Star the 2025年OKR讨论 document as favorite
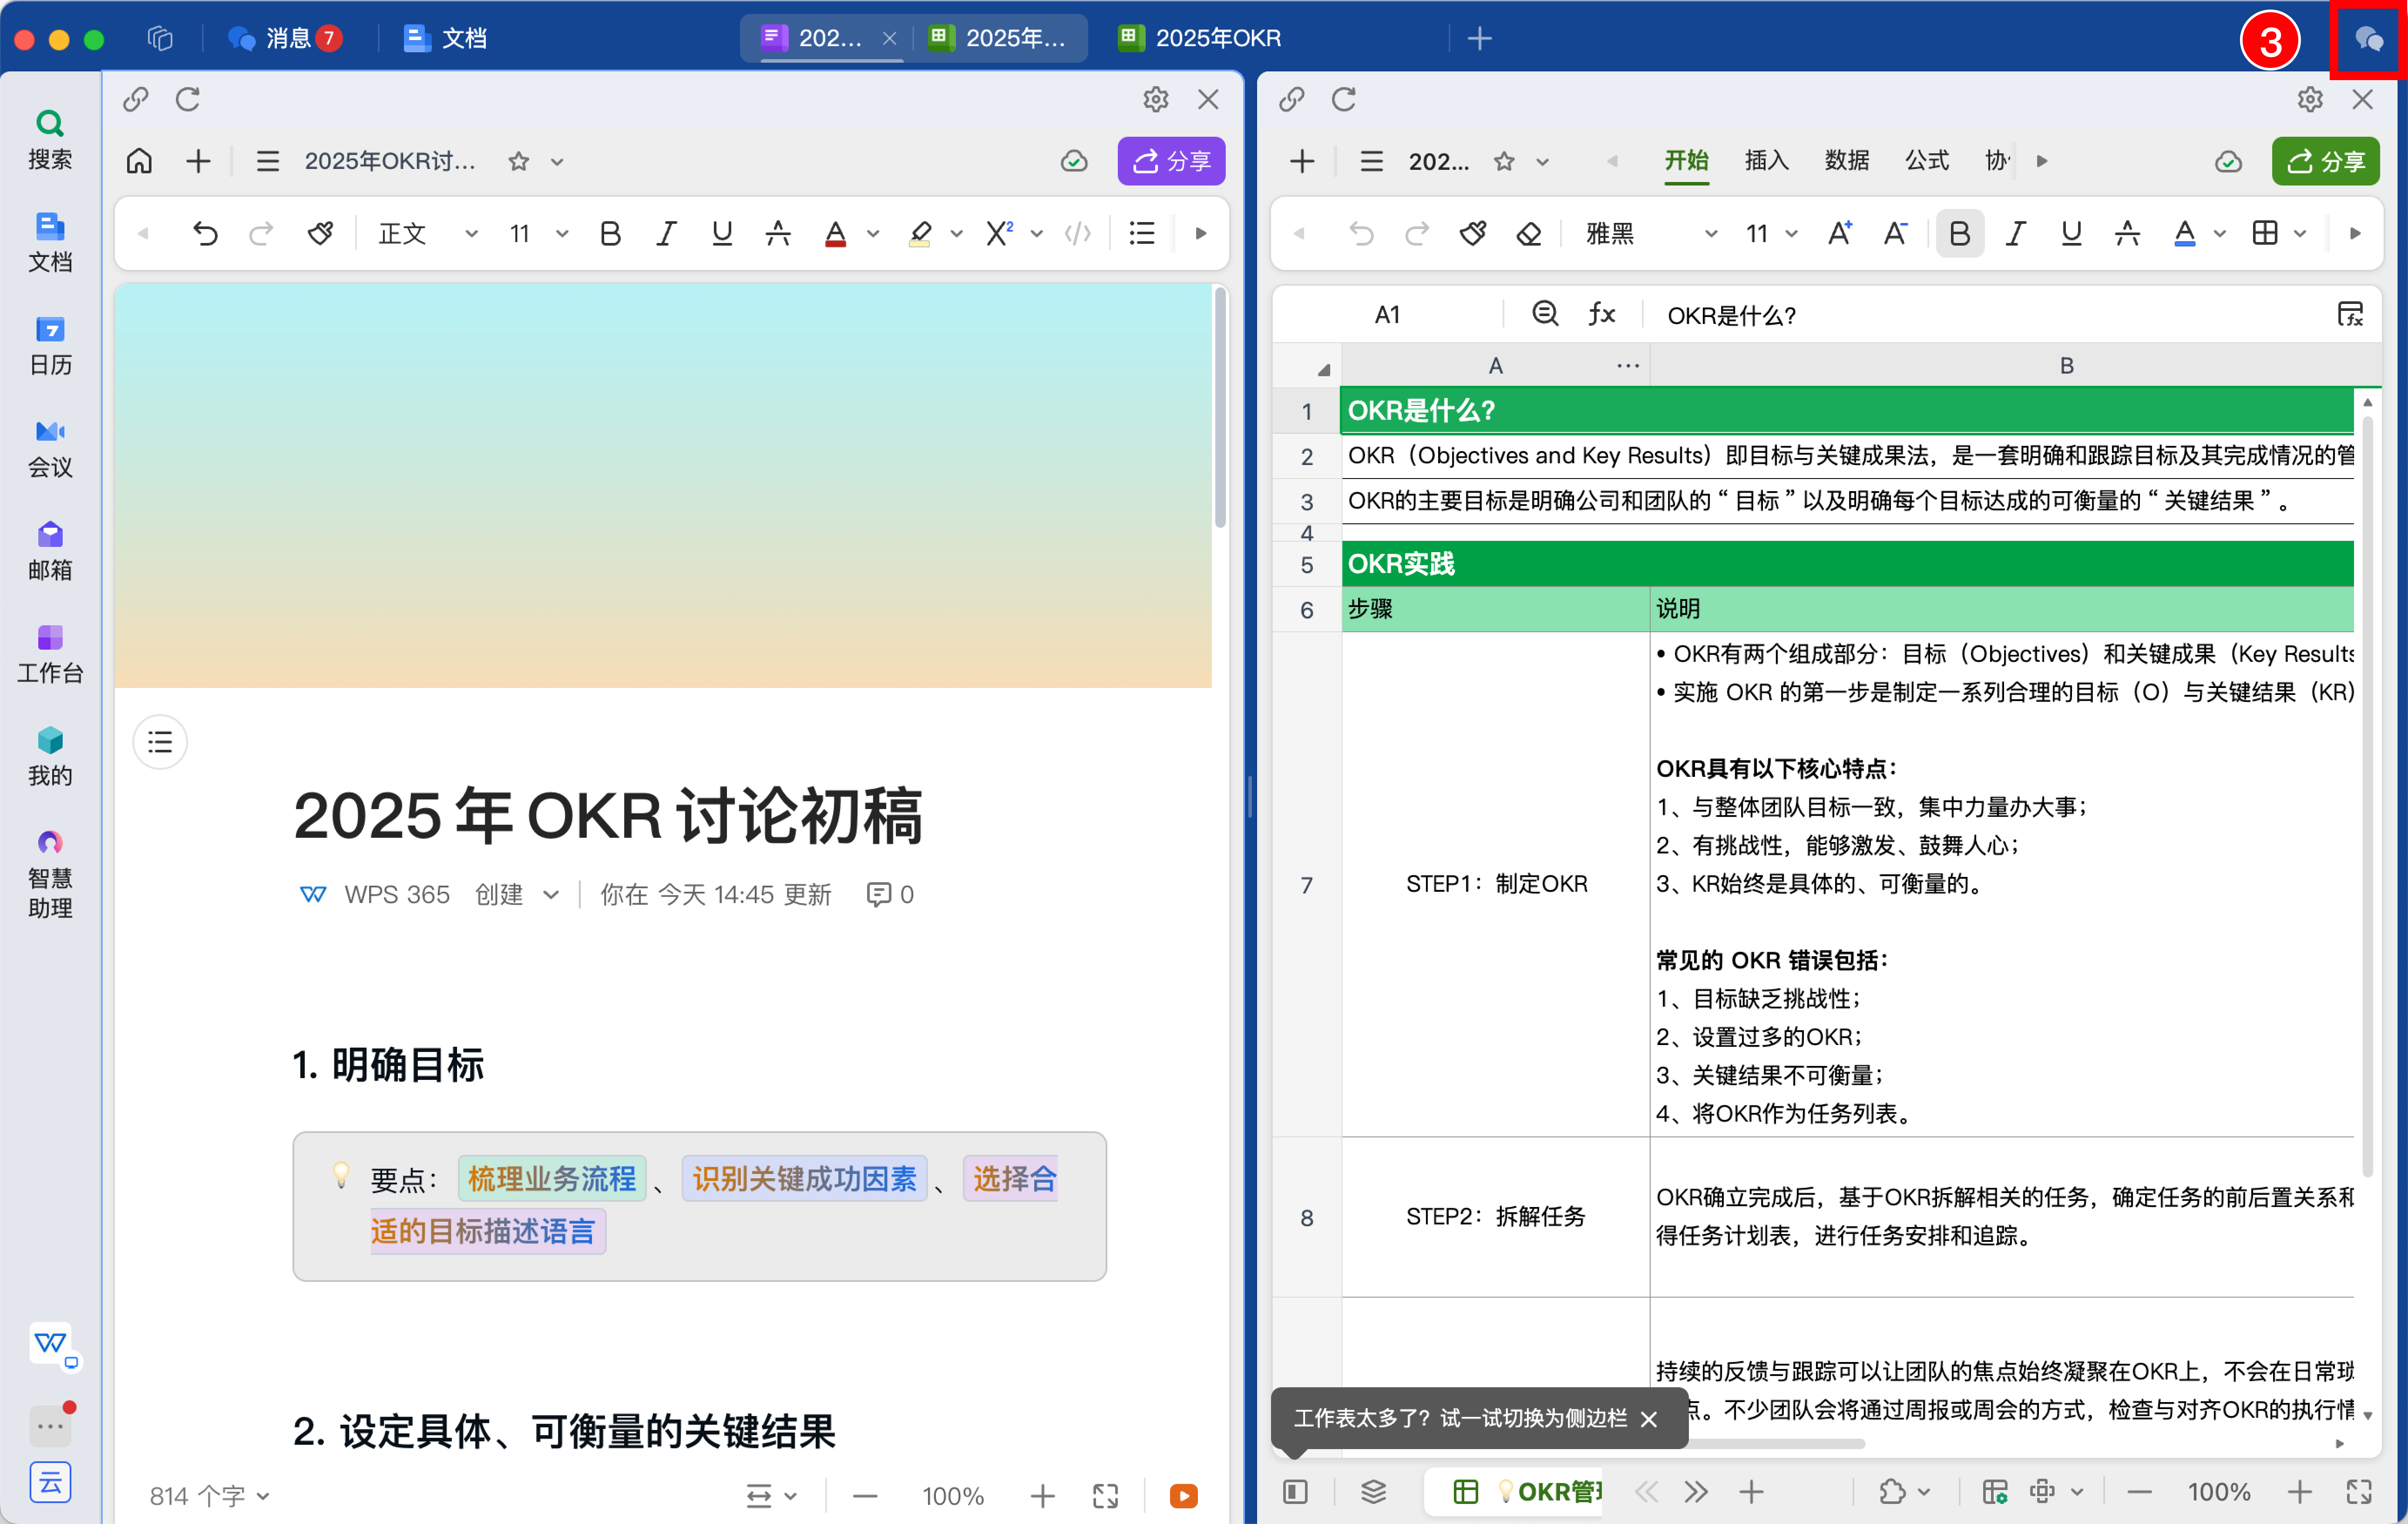This screenshot has height=1524, width=2408. (518, 161)
